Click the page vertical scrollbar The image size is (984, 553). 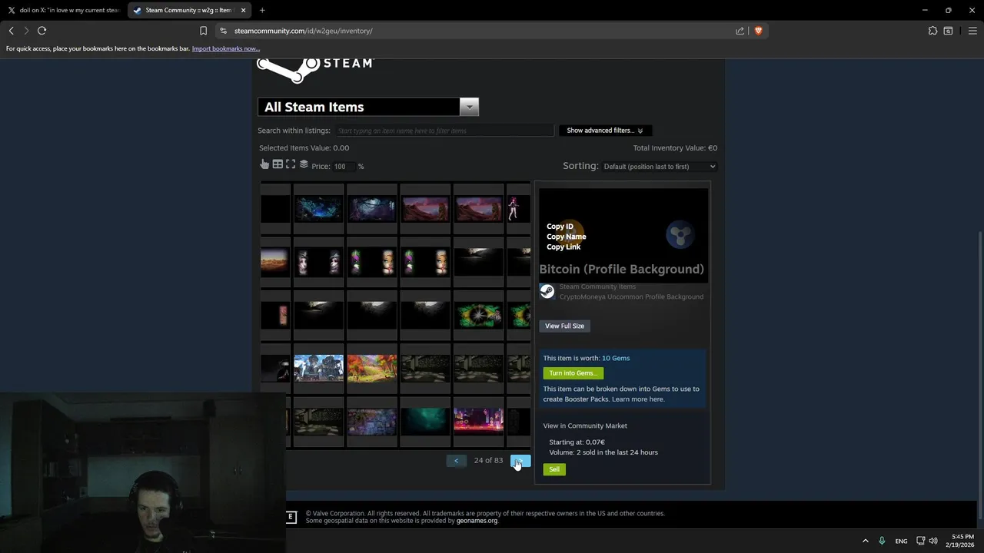click(x=979, y=373)
